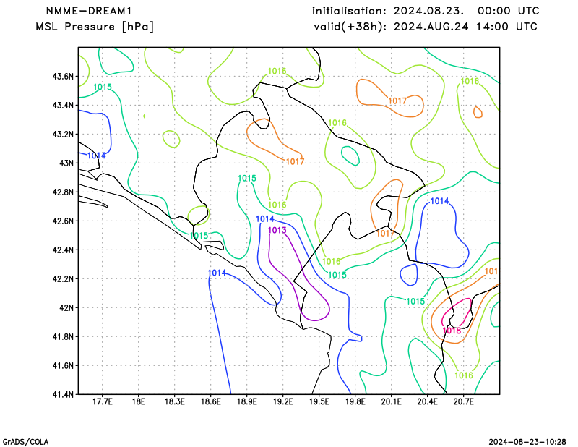Viewport: 578px width, 447px height.
Task: Select the valid(+38h) 2024.AUG.24 14:00 UTC line
Action: point(426,27)
